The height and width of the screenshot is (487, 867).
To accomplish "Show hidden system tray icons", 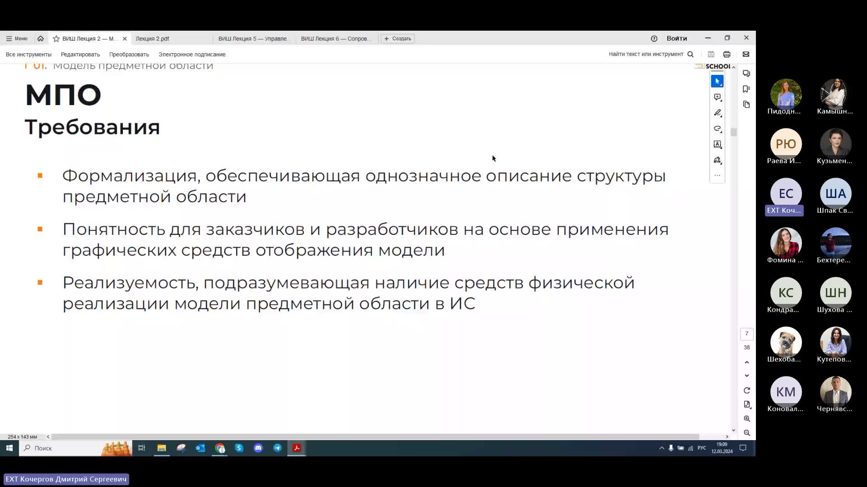I will 662,448.
